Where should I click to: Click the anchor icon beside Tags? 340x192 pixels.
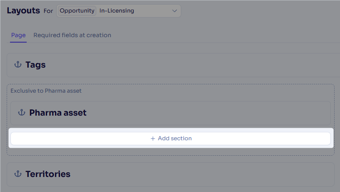click(x=18, y=65)
